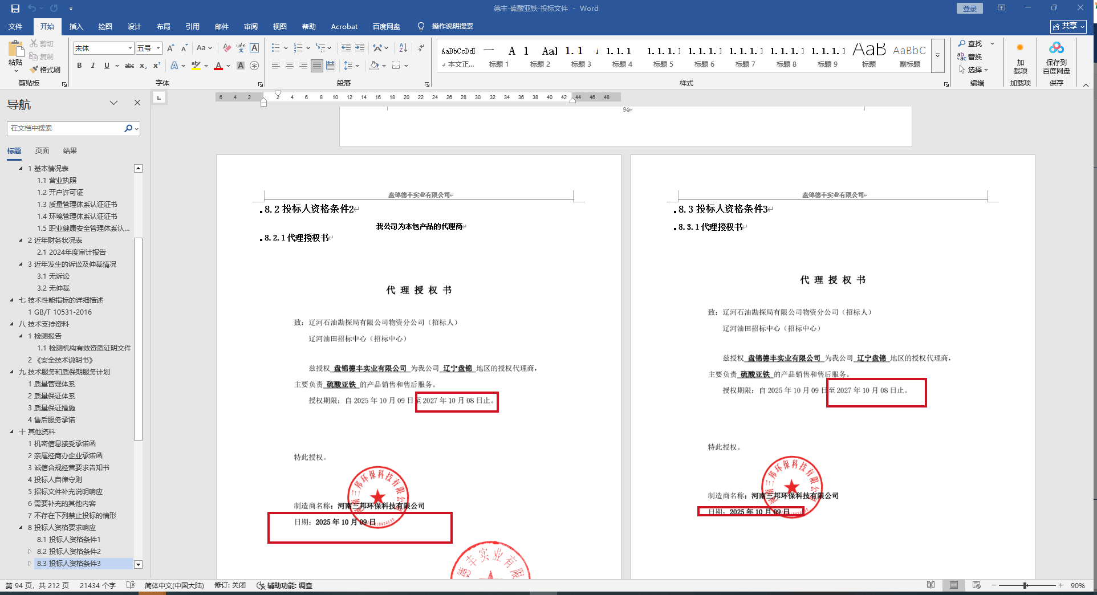Apply character border with the boxed A icon
The height and width of the screenshot is (595, 1097).
point(254,48)
